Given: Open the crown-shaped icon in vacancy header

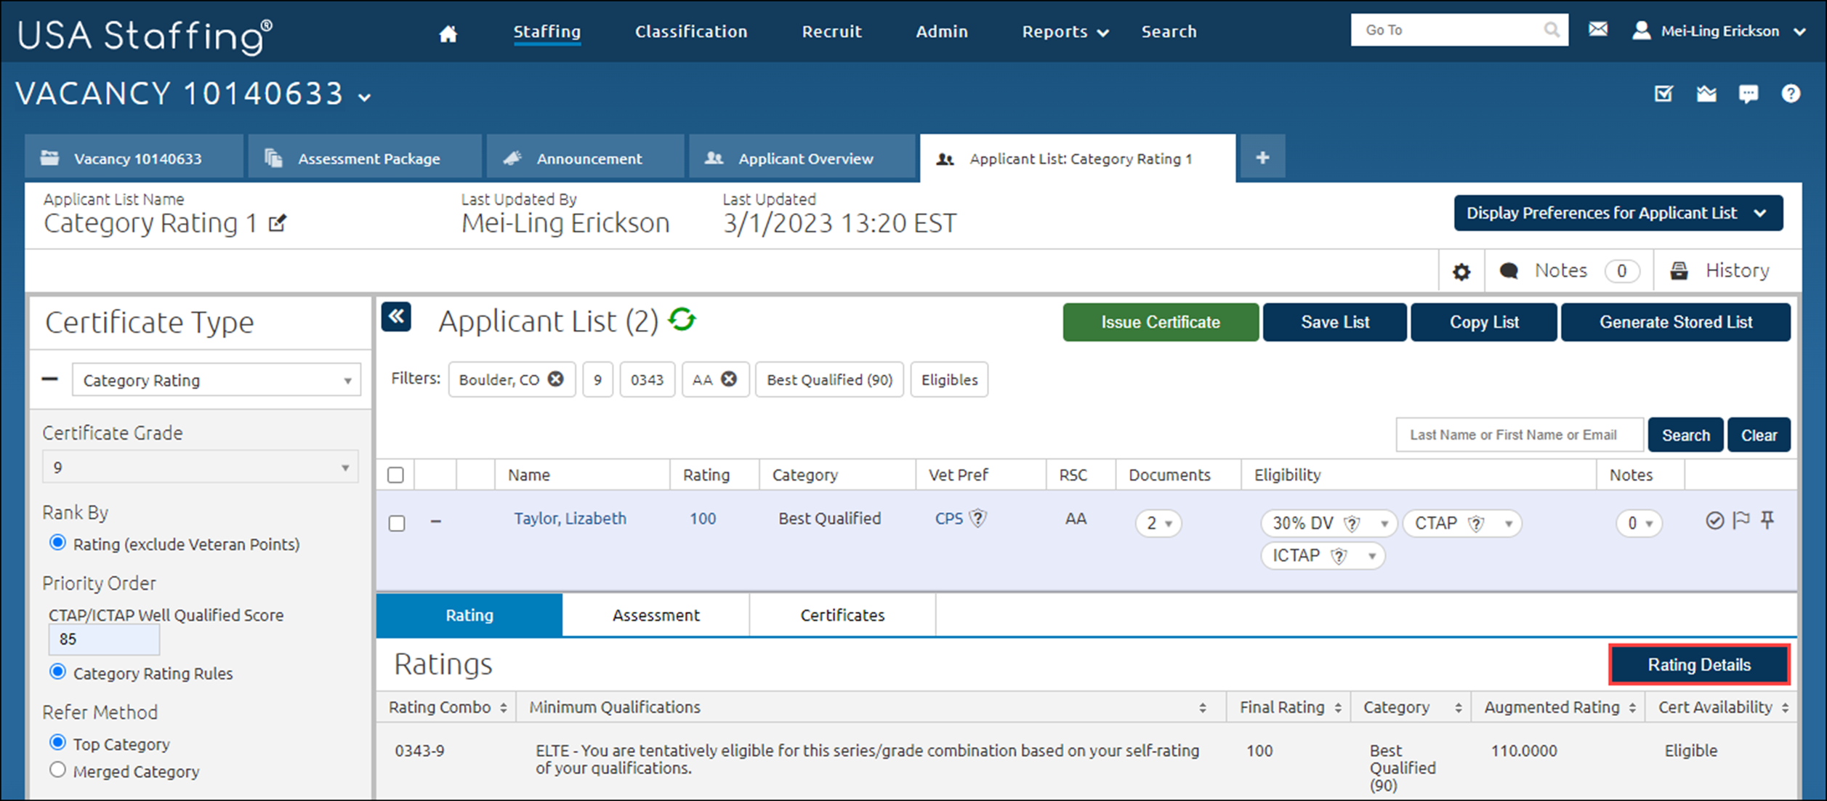Looking at the screenshot, I should coord(1706,94).
